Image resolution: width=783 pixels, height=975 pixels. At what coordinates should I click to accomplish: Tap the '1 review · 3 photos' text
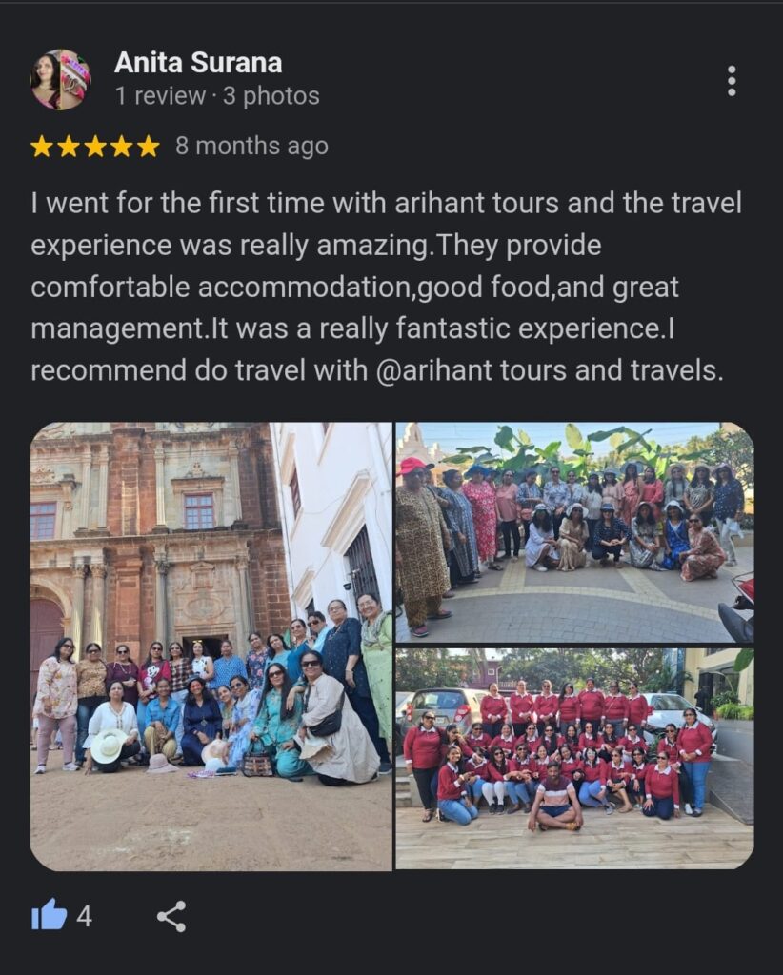point(217,96)
